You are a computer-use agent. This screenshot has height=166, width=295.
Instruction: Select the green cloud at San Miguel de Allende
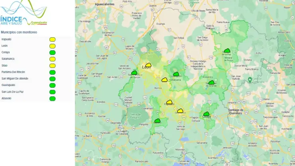pos(211,82)
